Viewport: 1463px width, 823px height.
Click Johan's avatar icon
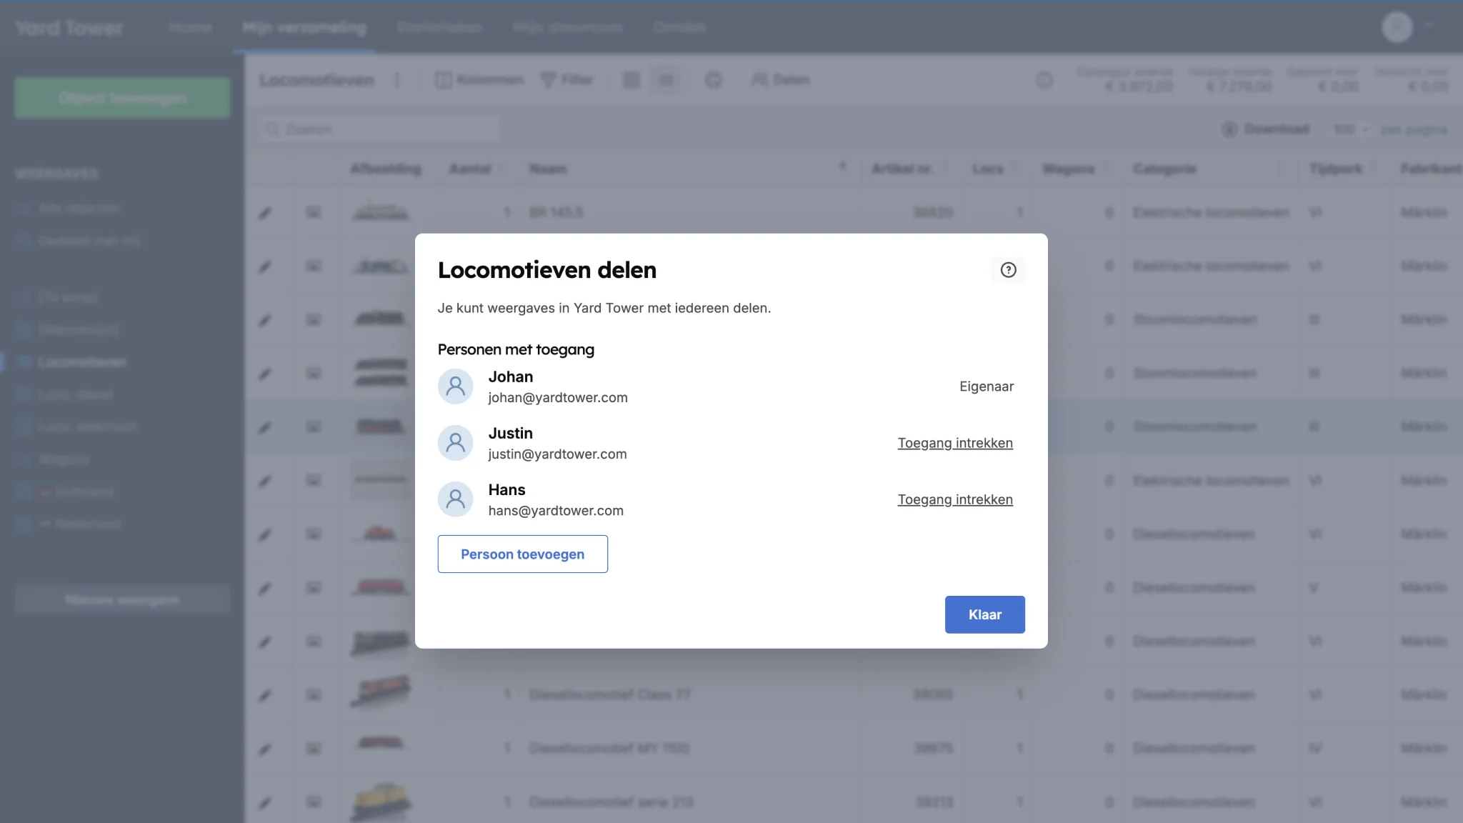[455, 386]
